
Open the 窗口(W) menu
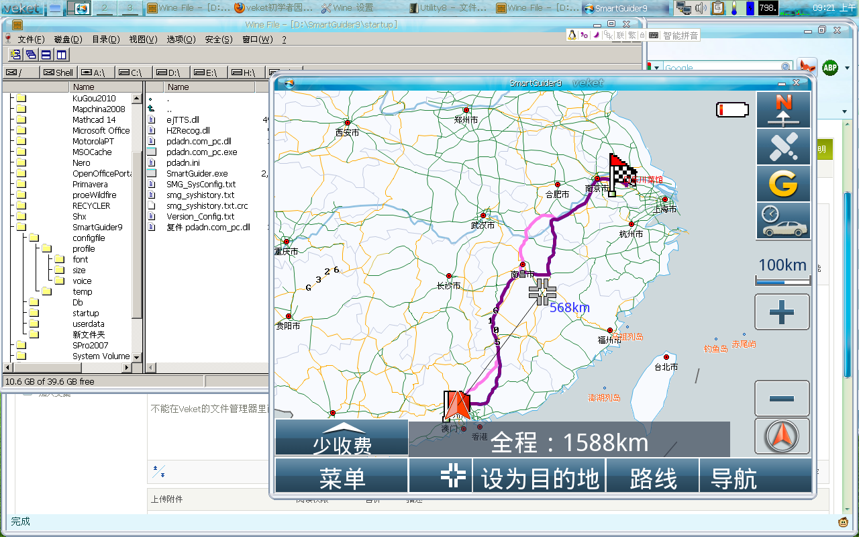click(257, 40)
